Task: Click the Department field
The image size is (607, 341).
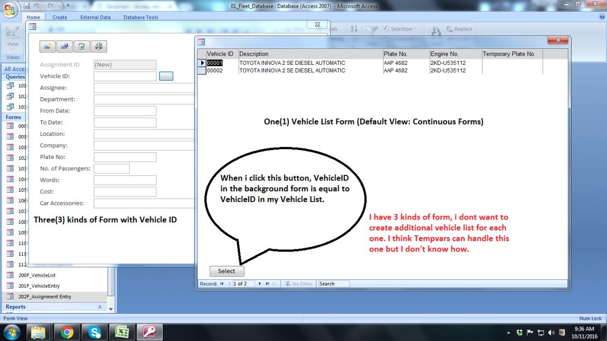Action: (144, 99)
